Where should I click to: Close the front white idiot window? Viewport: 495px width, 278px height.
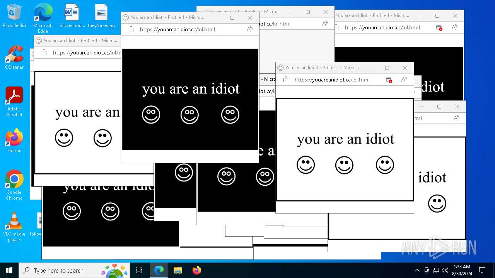[405, 68]
